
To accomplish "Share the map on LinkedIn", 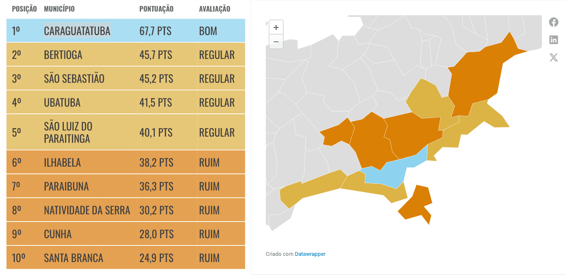I will pyautogui.click(x=553, y=40).
